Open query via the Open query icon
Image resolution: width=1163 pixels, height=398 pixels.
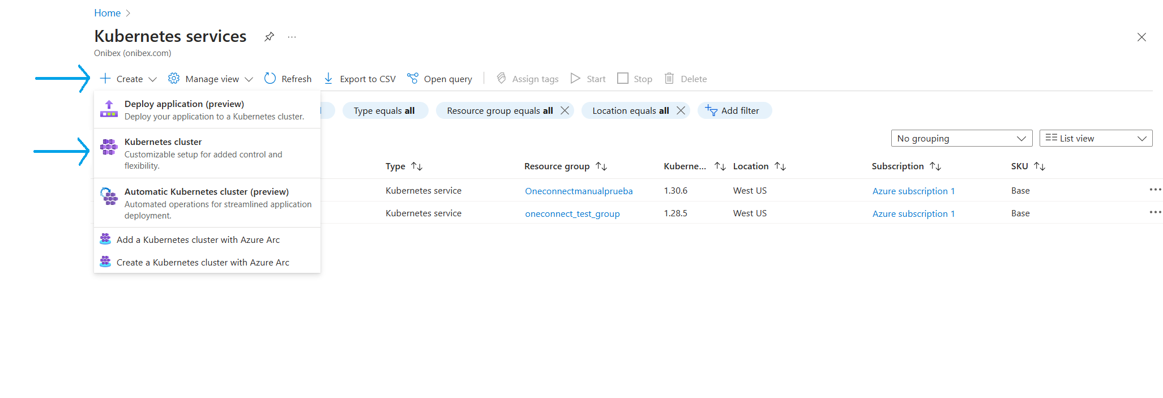[413, 79]
